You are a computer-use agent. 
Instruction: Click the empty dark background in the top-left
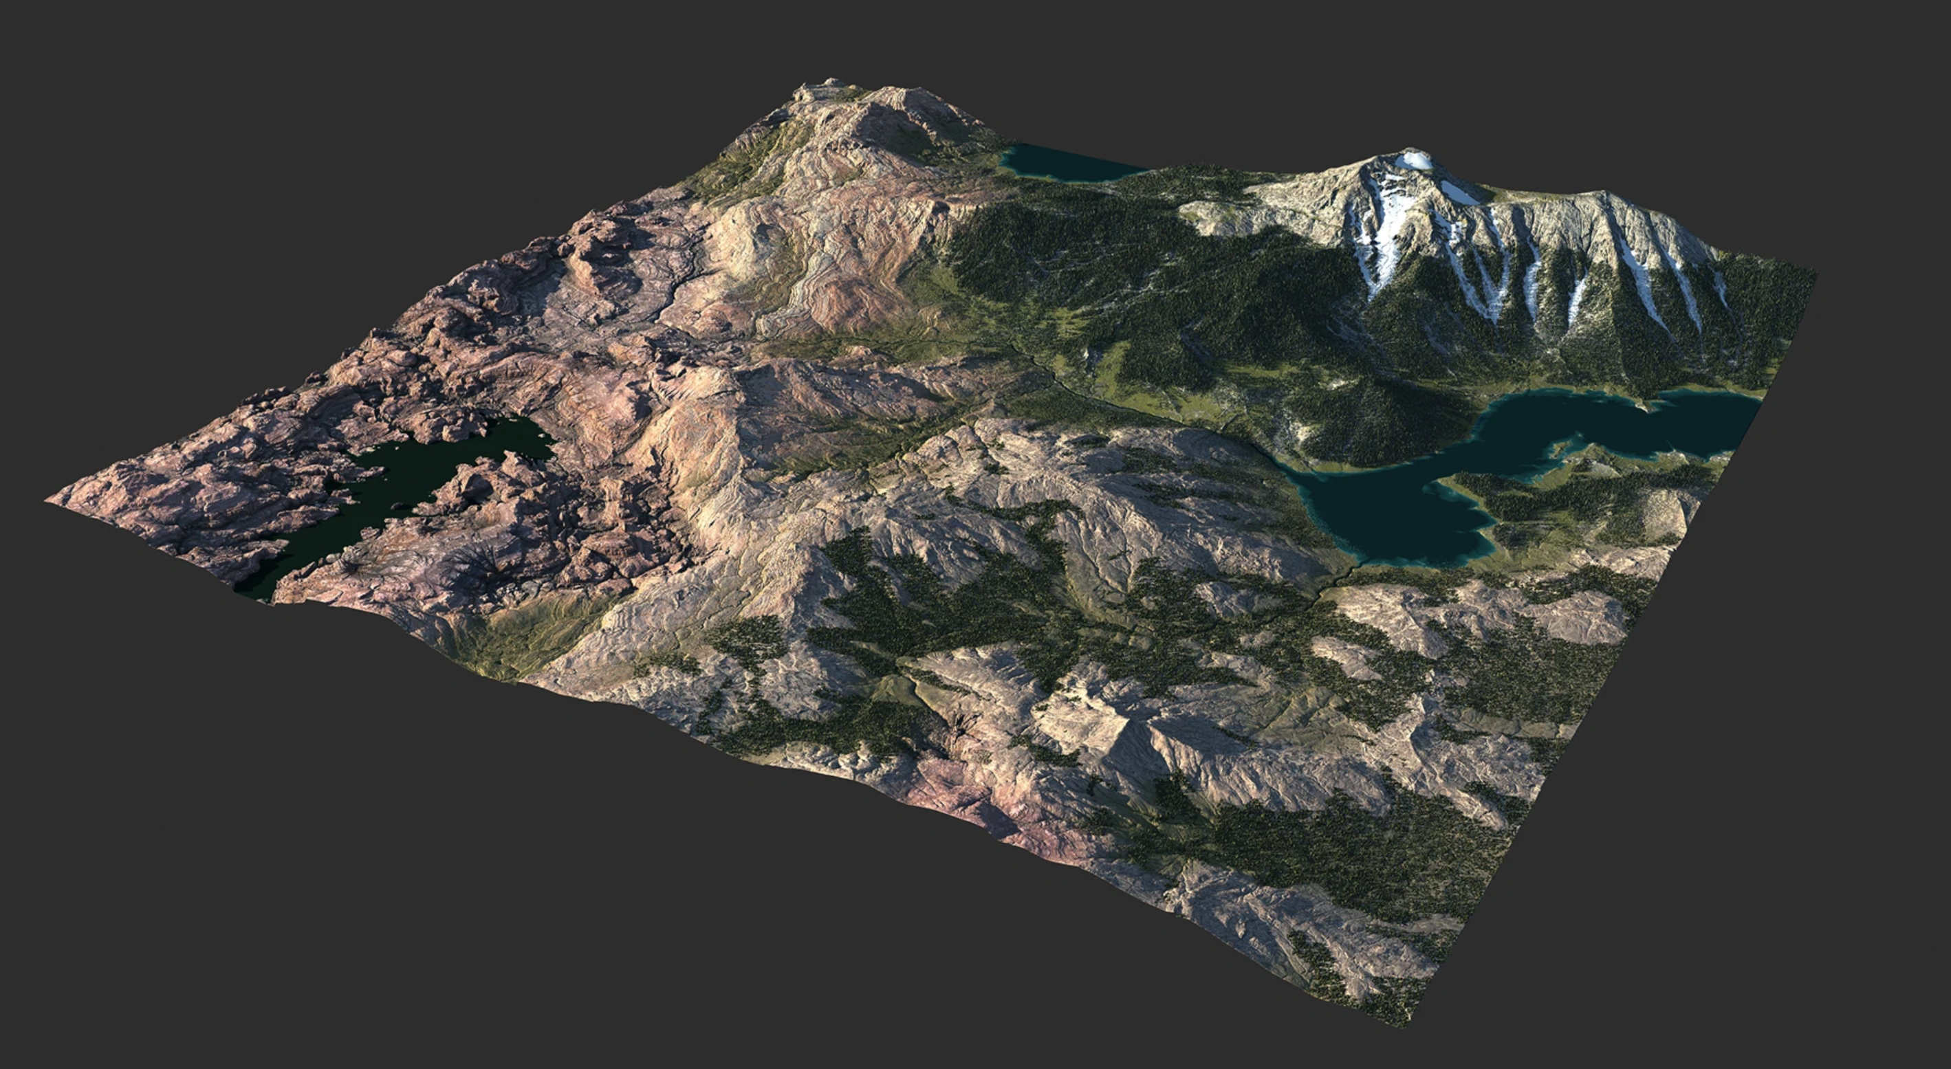(x=227, y=151)
